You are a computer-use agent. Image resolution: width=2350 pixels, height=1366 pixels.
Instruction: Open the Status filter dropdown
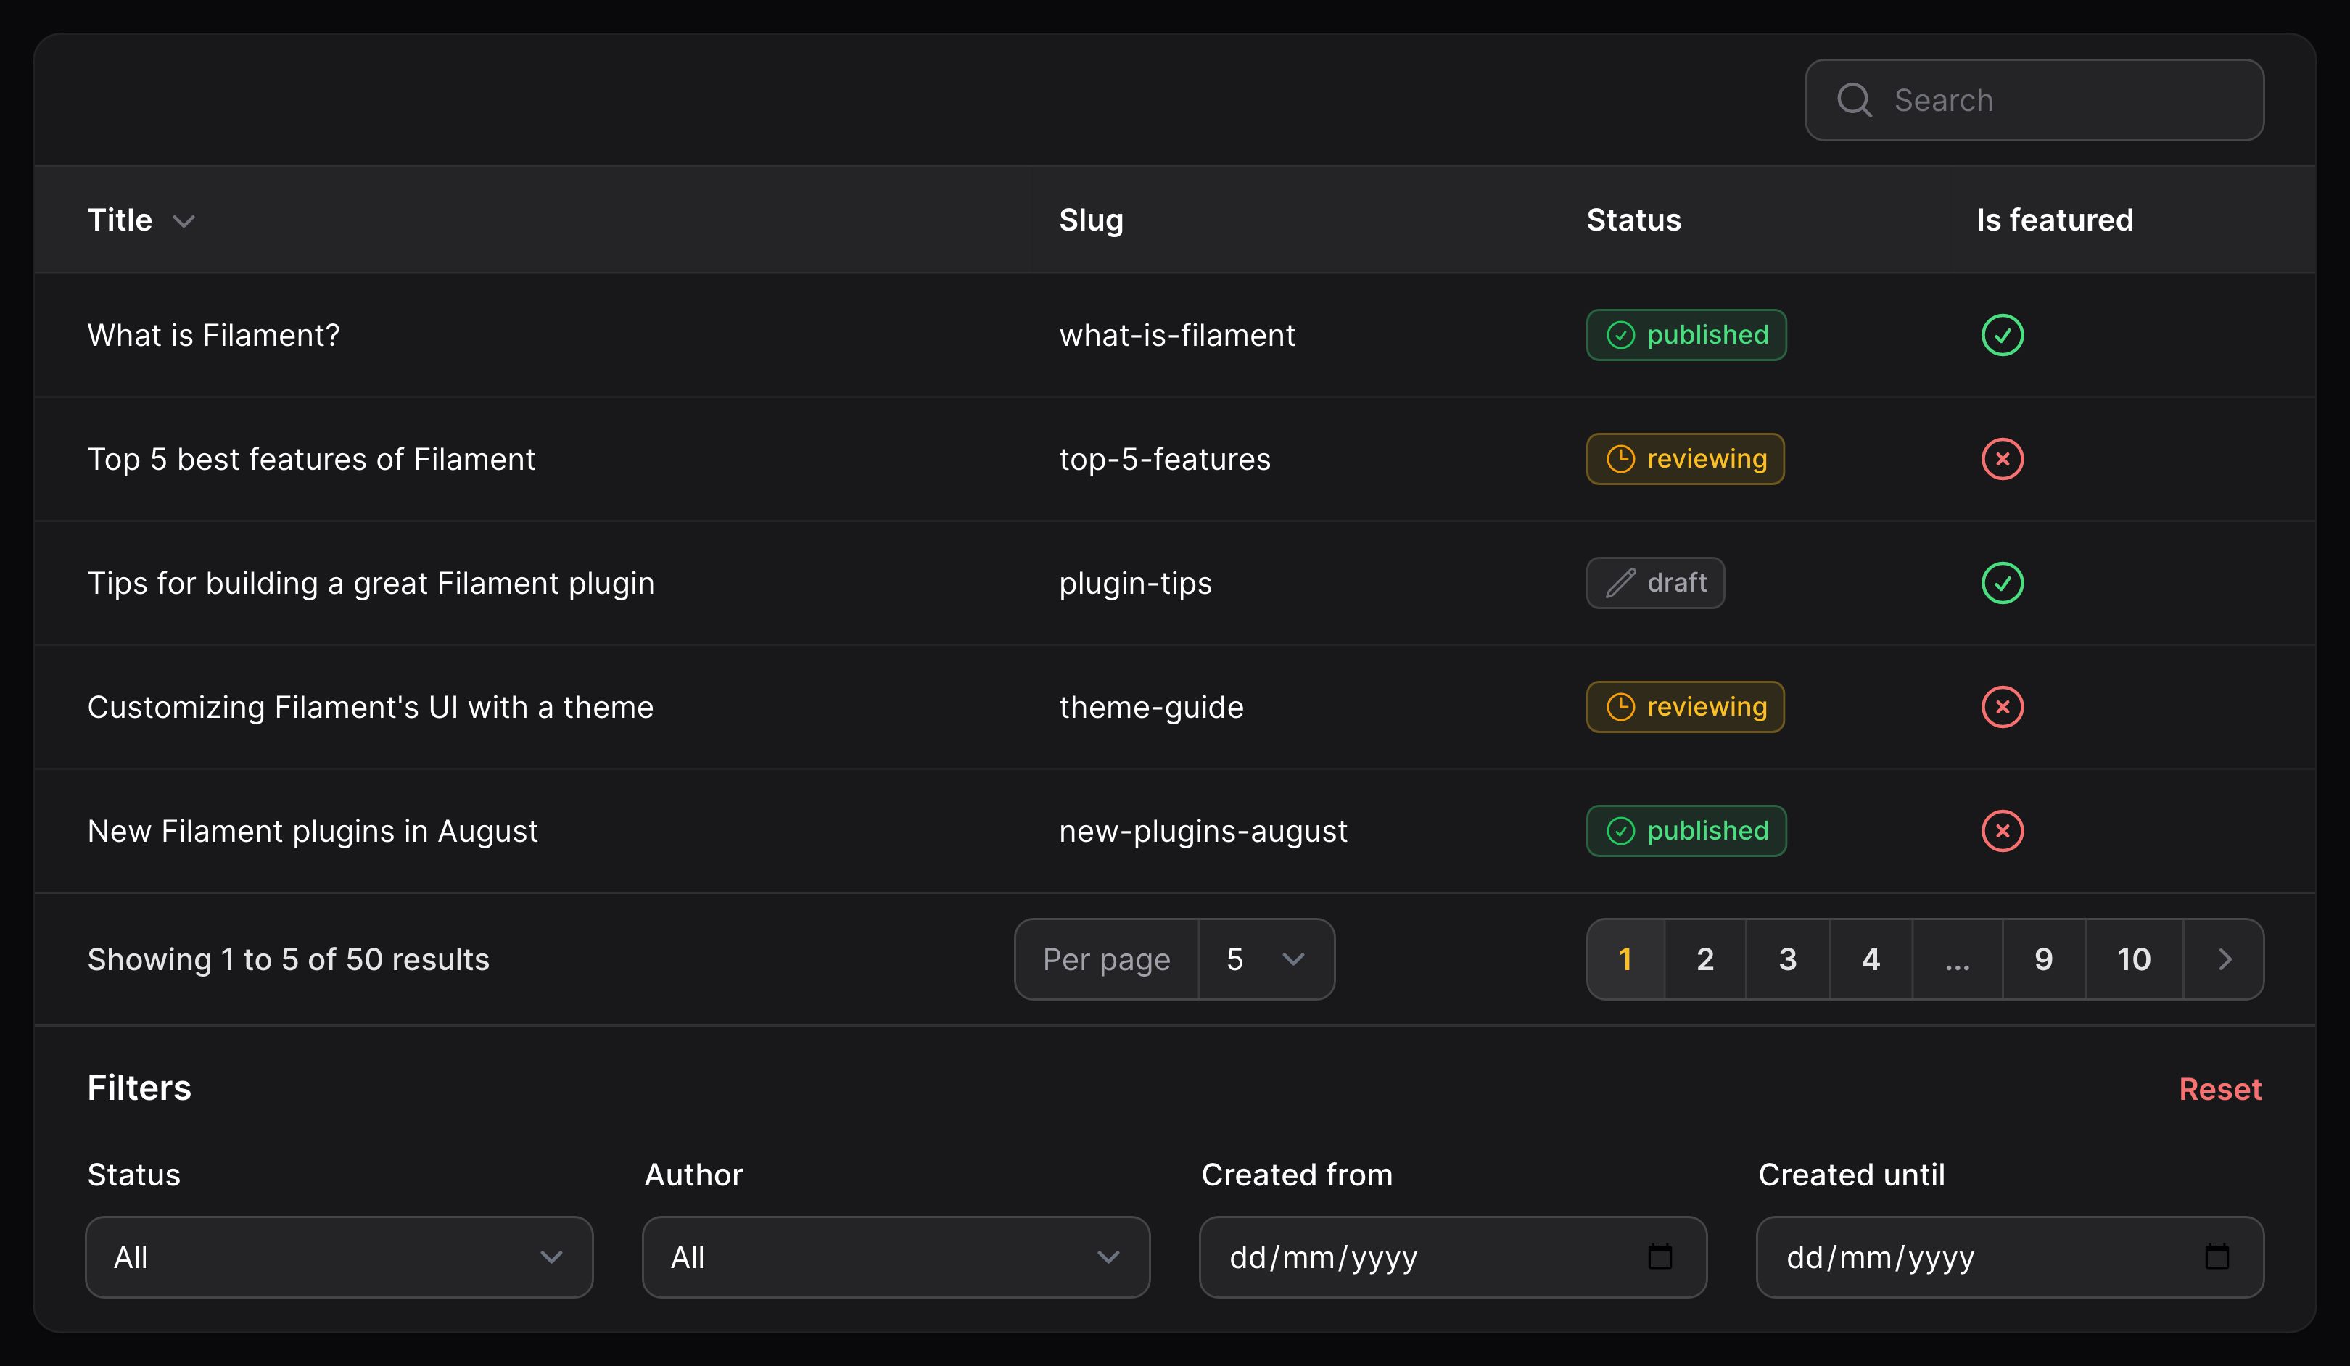[339, 1257]
